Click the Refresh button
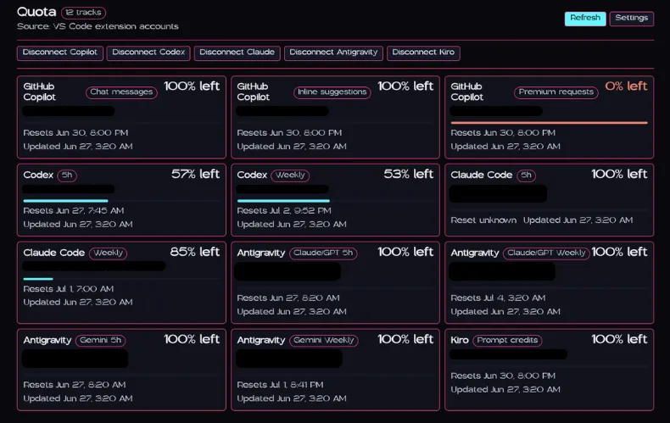670x423 pixels. [x=585, y=19]
